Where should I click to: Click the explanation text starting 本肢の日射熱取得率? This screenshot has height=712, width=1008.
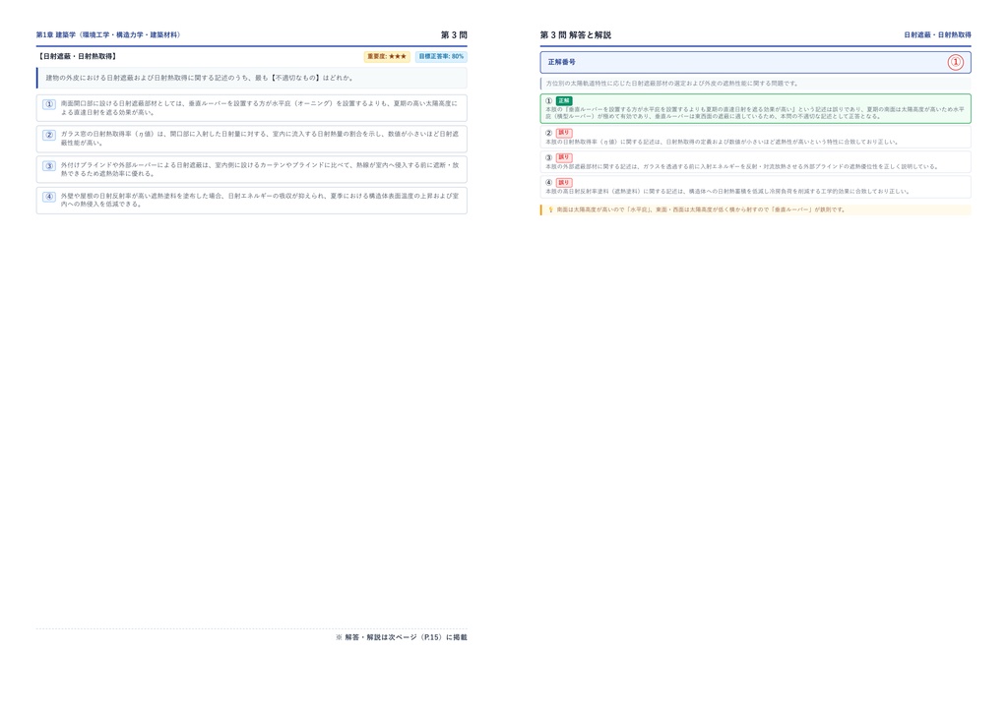pyautogui.click(x=722, y=142)
